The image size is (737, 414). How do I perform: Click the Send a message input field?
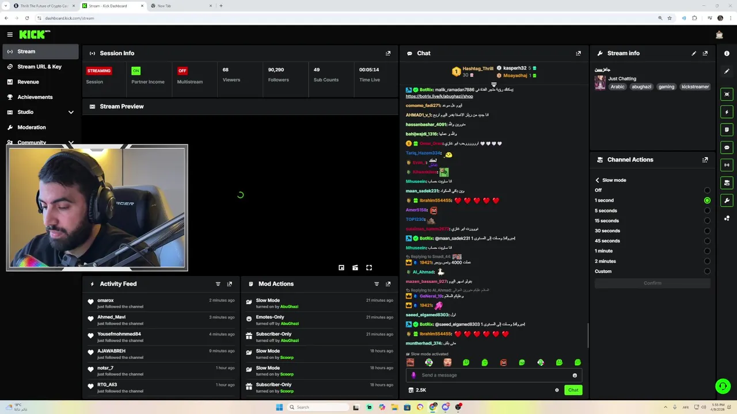pyautogui.click(x=494, y=375)
